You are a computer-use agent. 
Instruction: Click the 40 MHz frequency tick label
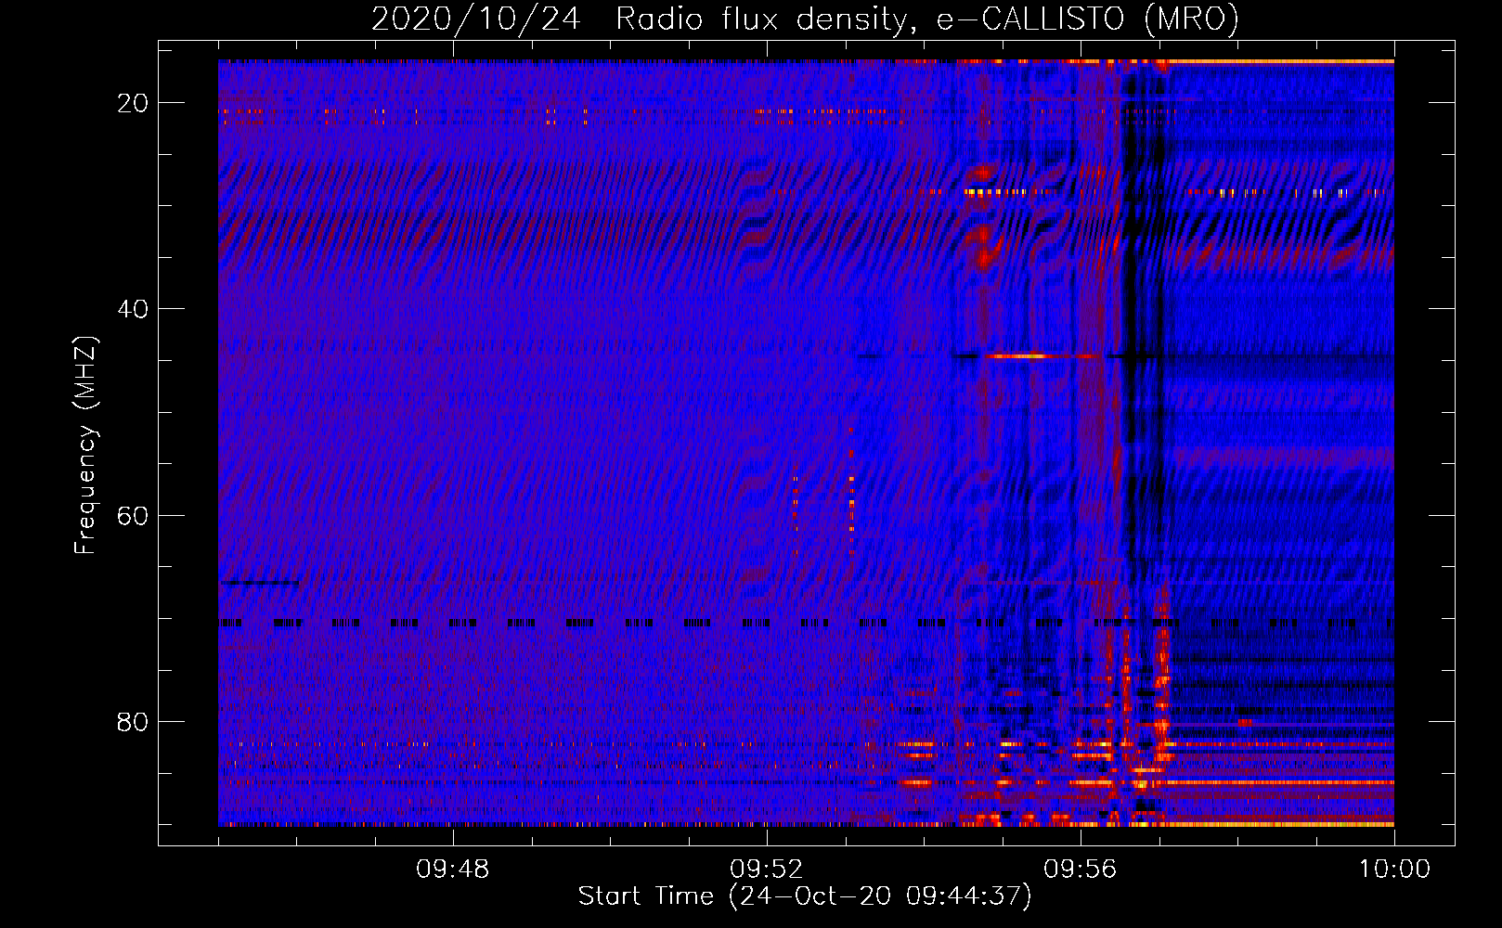(x=133, y=309)
